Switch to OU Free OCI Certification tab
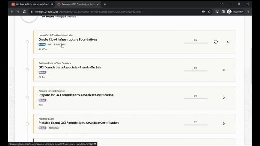This screenshot has height=146, width=260. 32,4
